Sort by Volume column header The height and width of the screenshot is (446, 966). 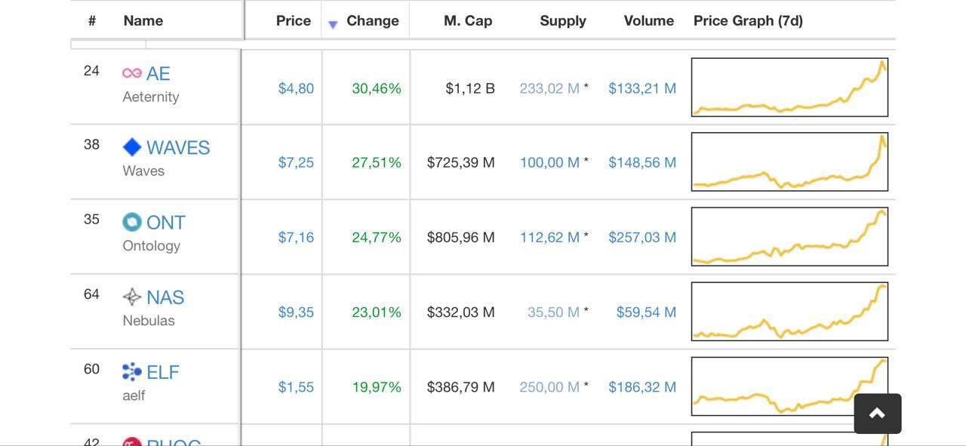pos(649,21)
